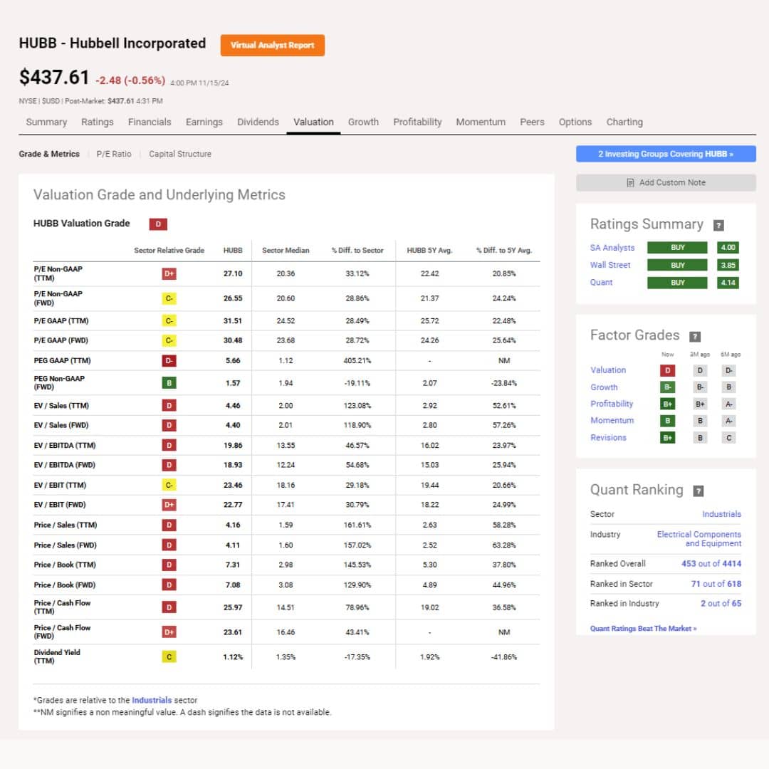Open the Wall Street ratings link
Viewport: 769px width, 769px height.
click(x=610, y=266)
